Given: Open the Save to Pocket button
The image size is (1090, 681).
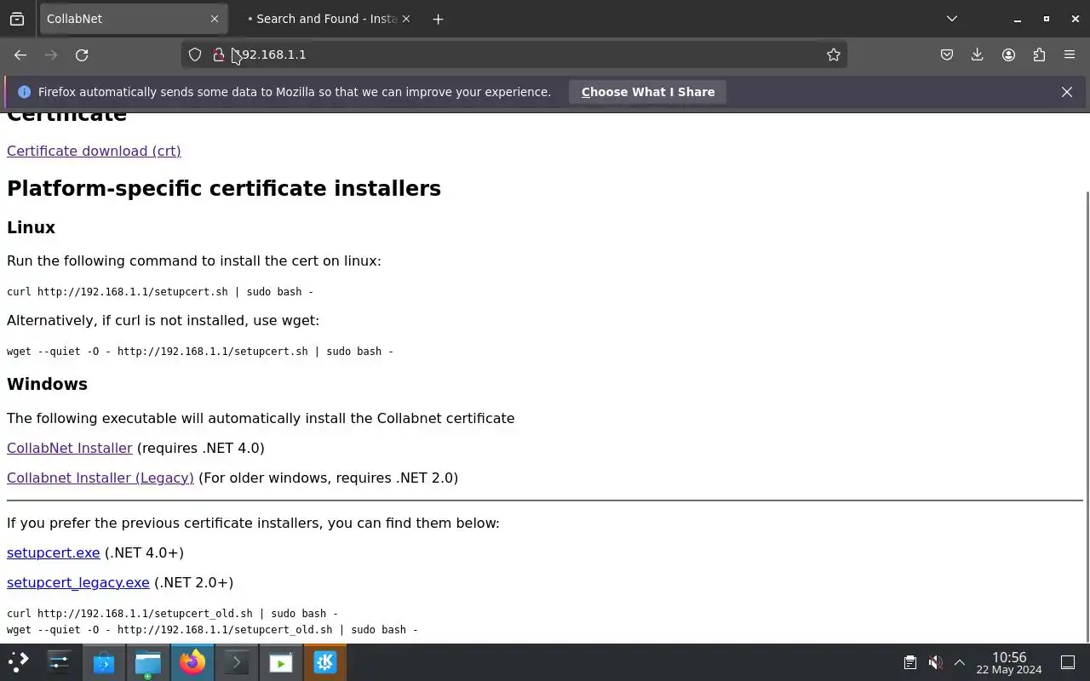Looking at the screenshot, I should coord(947,54).
